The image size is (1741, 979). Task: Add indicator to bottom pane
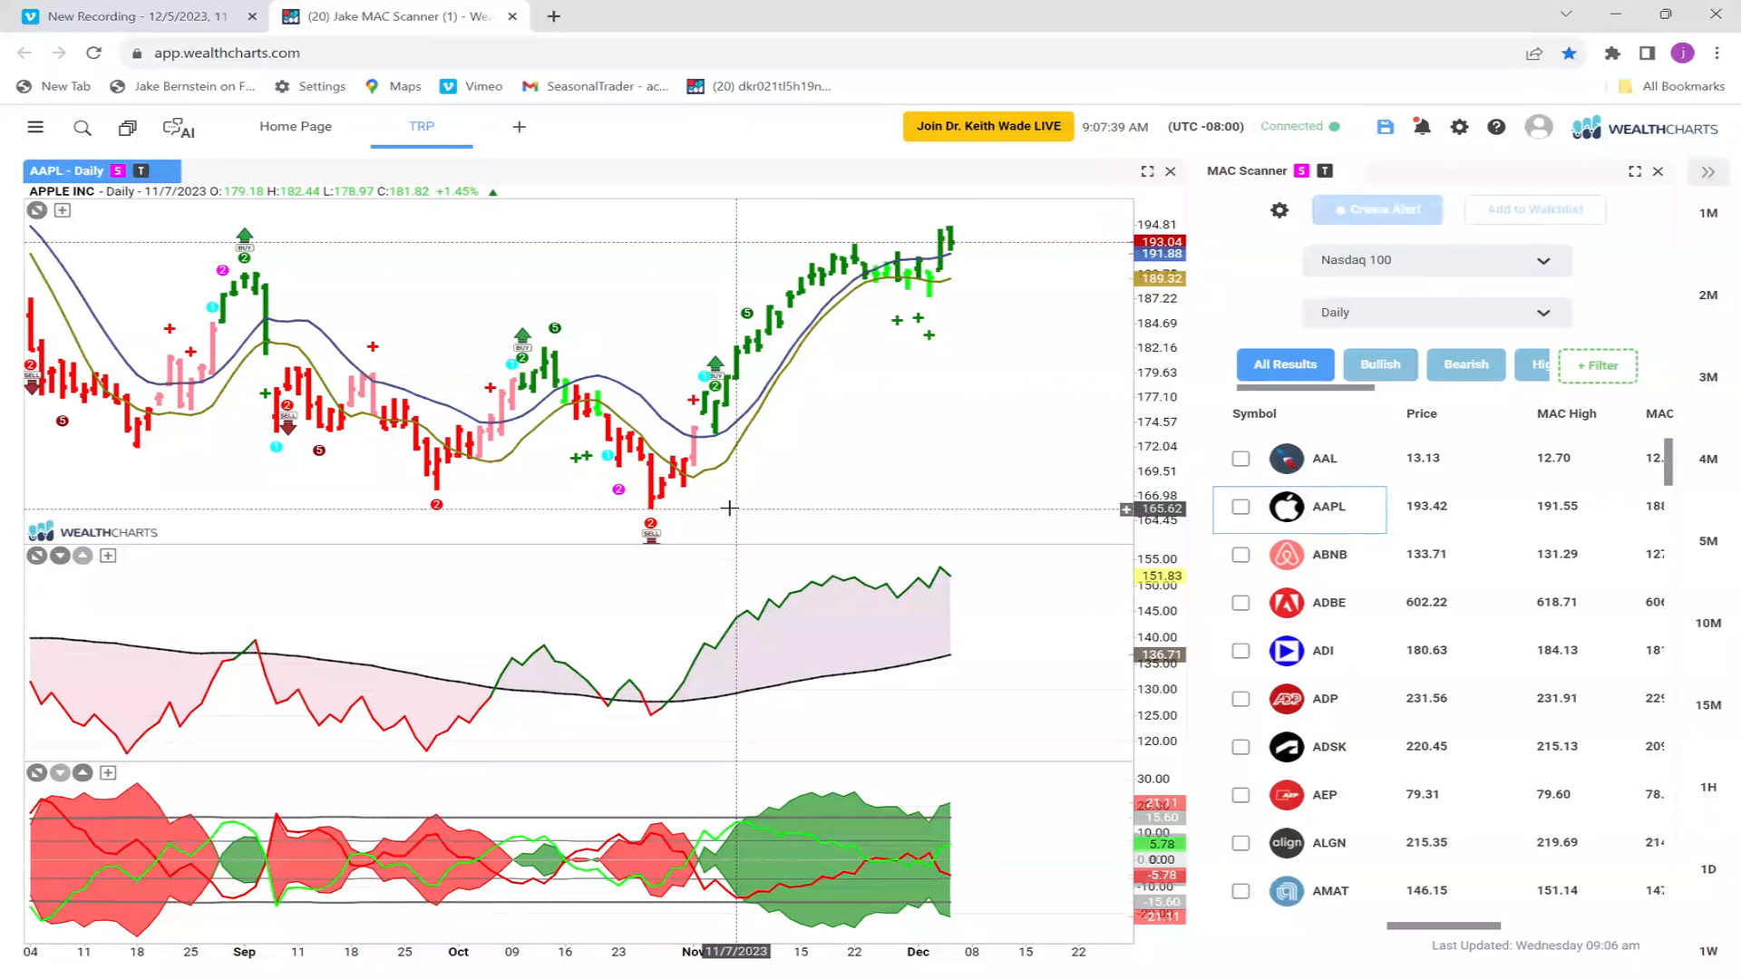click(x=108, y=773)
